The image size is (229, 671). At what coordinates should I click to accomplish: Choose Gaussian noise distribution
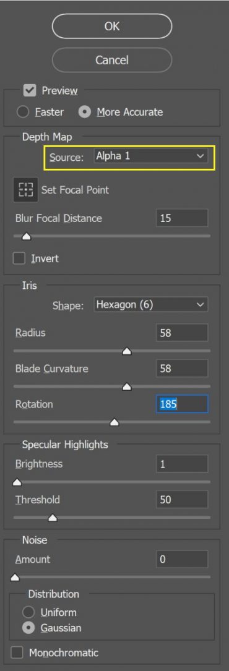(28, 628)
